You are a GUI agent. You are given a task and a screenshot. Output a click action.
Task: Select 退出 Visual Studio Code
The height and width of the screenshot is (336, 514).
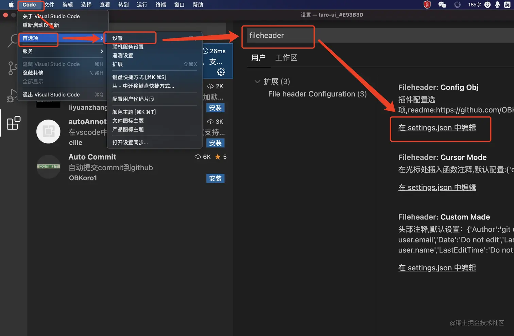[x=63, y=94]
